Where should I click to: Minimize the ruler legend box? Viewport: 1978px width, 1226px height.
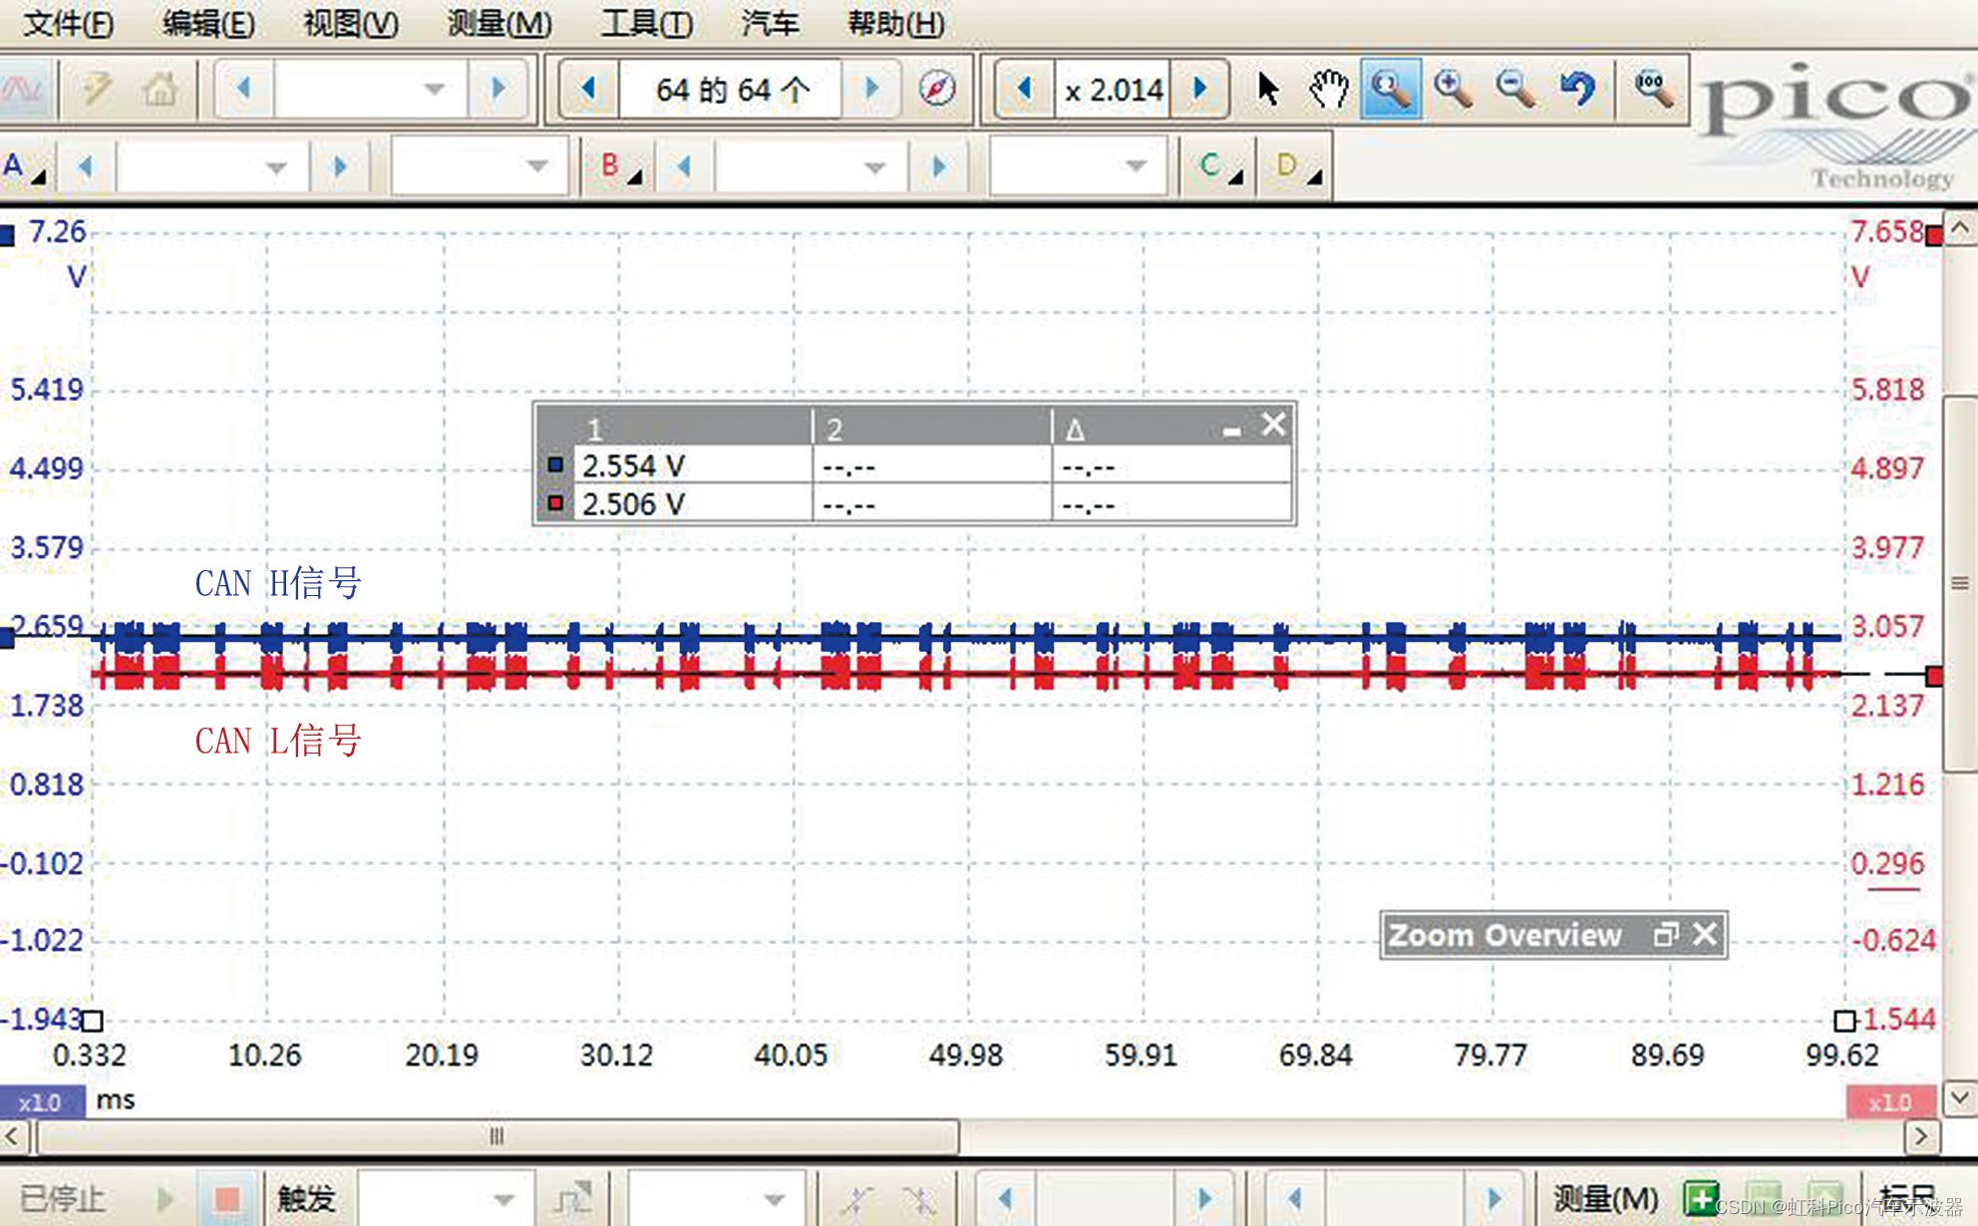click(x=1232, y=431)
